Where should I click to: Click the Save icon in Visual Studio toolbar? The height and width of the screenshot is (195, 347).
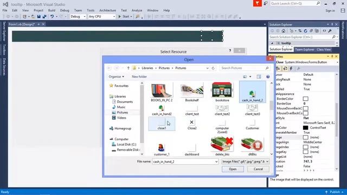click(x=38, y=17)
